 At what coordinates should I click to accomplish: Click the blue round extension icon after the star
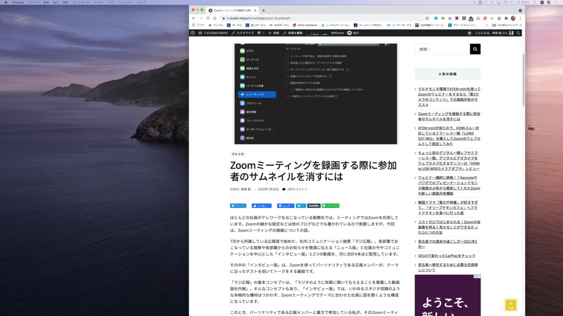pos(436,18)
